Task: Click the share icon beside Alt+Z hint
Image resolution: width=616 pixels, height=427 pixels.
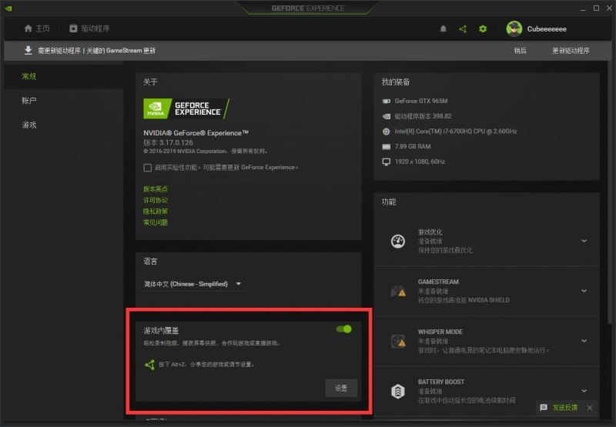Action: click(x=149, y=365)
